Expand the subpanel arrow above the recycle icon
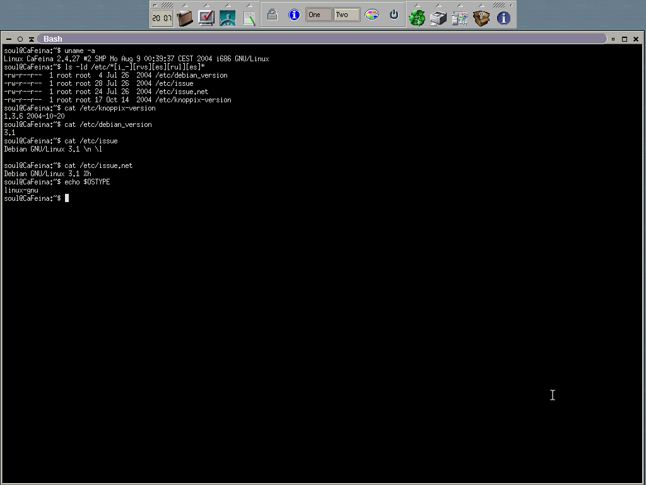Screen dimensions: 646x485 click(x=417, y=5)
